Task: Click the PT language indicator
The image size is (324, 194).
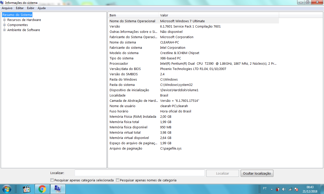Action: click(265, 188)
